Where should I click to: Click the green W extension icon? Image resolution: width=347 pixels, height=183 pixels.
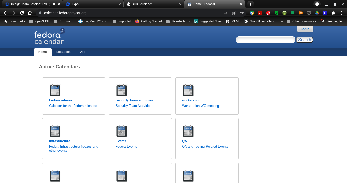pos(285,13)
